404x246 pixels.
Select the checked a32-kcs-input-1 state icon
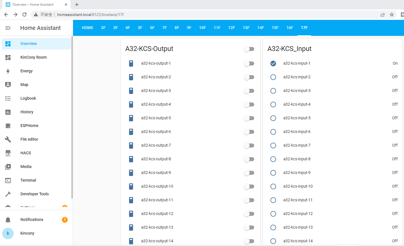click(x=273, y=63)
